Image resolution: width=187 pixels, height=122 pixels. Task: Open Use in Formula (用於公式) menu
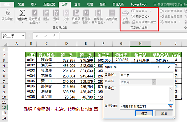tap(140, 17)
